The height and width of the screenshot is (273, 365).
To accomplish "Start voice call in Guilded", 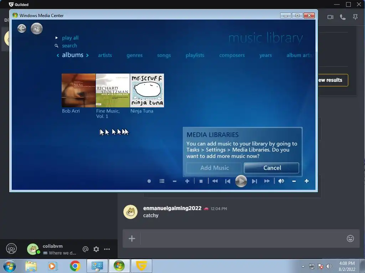I will pos(343,17).
